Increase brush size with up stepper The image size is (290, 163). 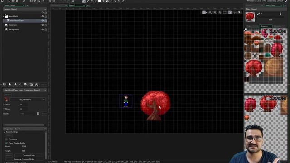click(280, 13)
